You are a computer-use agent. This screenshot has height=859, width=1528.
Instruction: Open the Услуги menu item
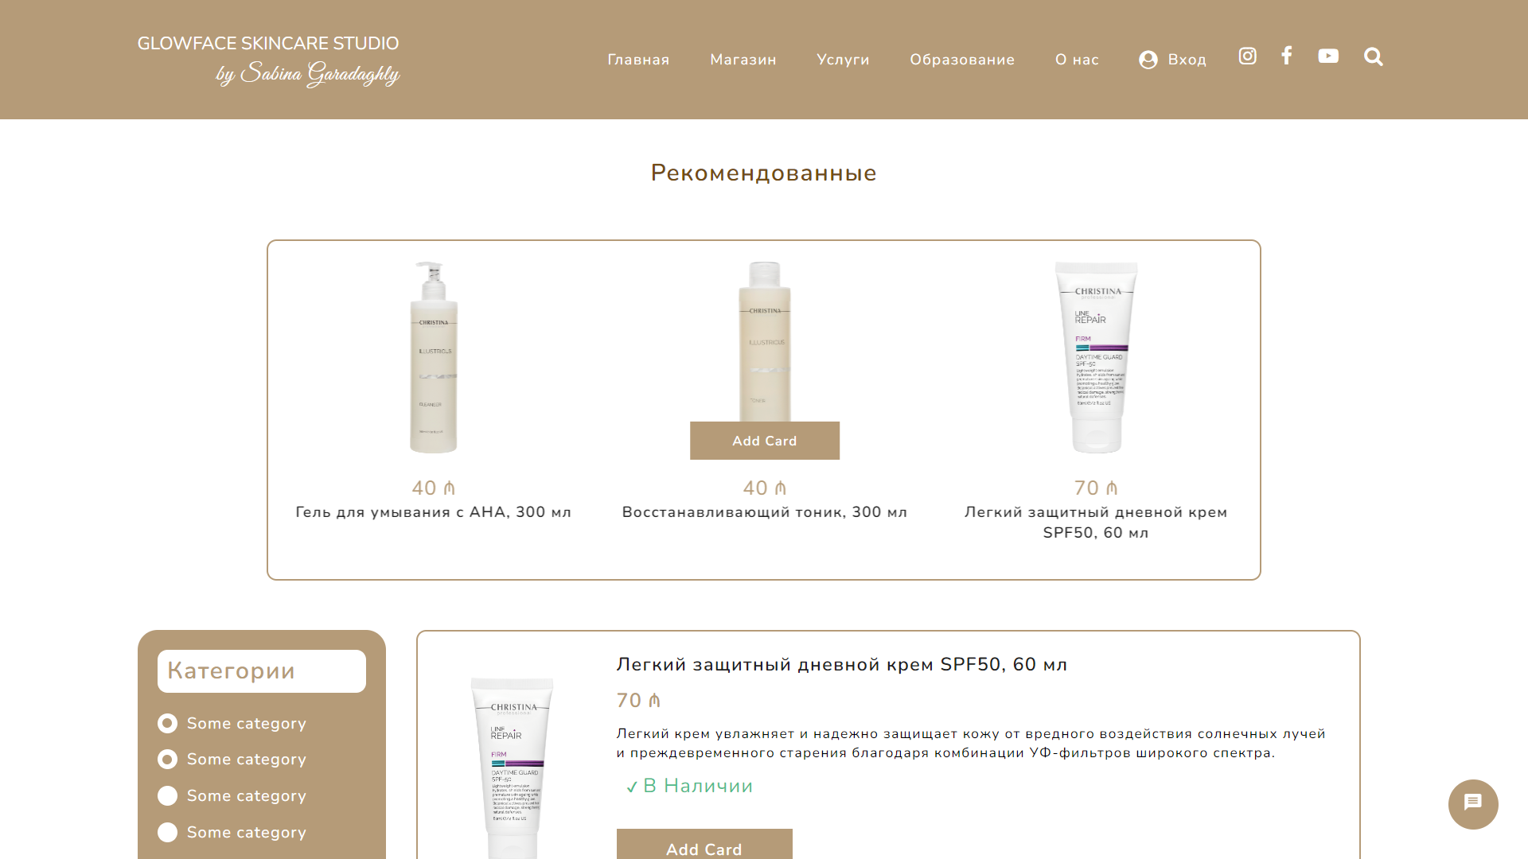tap(843, 60)
